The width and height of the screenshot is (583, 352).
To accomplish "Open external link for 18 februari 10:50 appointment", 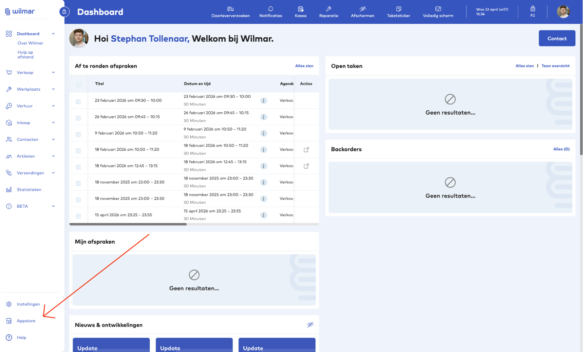I will point(306,150).
